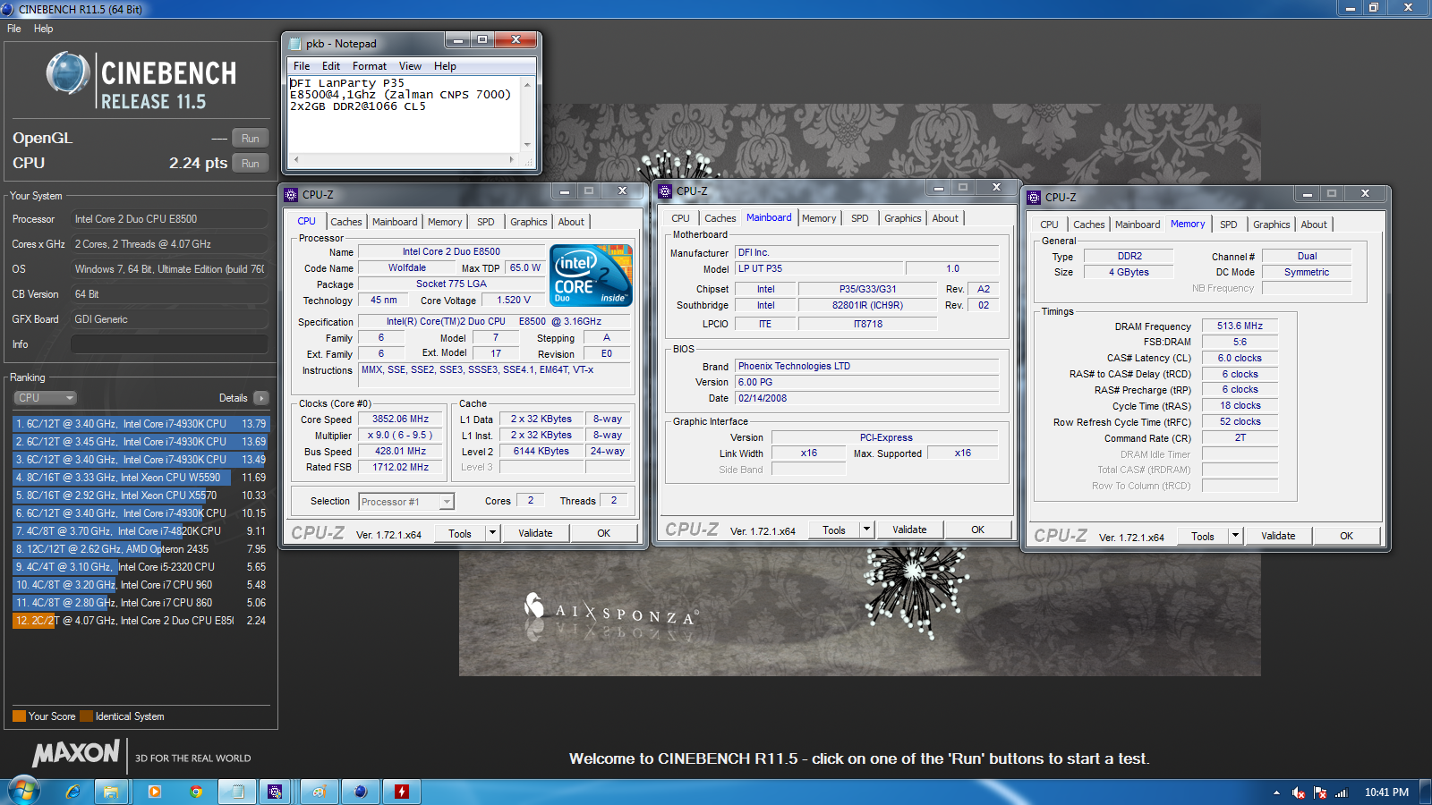Open Notepad's Format menu

click(370, 66)
